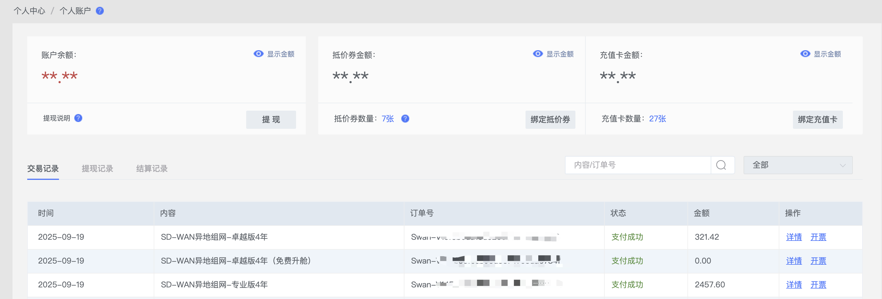Open the 结算记录 tab
The height and width of the screenshot is (299, 882).
152,169
